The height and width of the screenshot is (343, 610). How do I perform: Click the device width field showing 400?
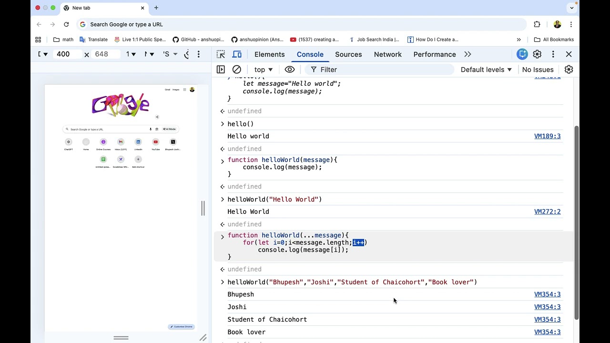coord(67,54)
